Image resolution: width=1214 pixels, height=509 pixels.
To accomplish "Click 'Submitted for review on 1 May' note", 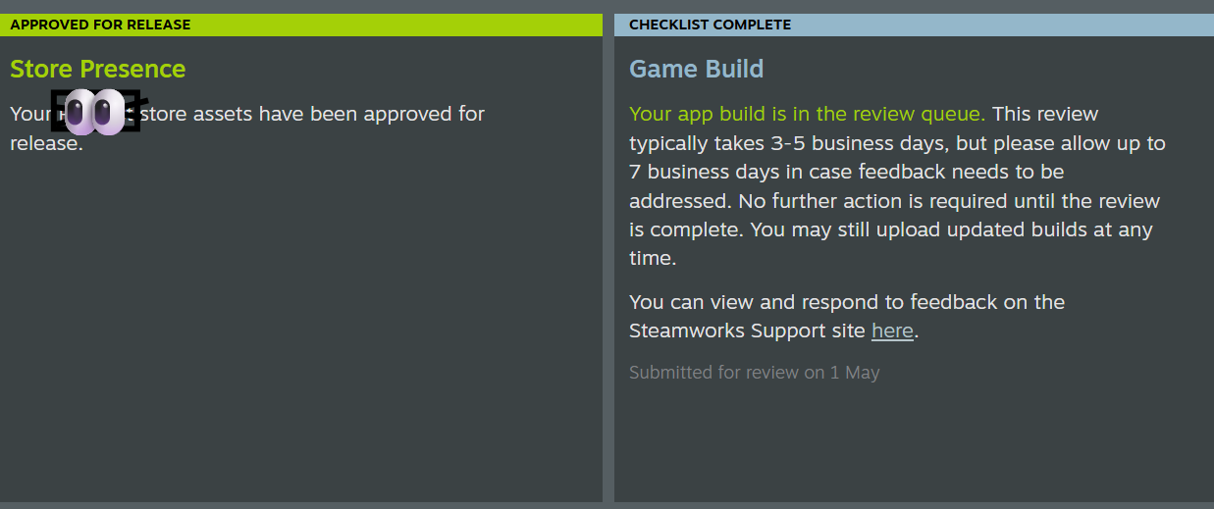I will click(754, 373).
